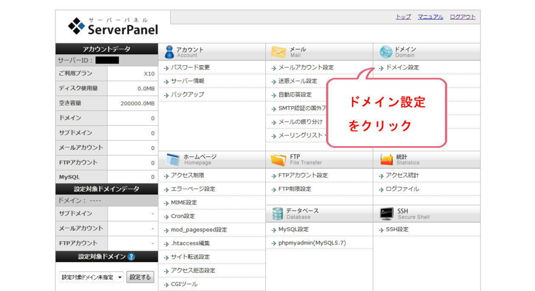The image size is (535, 291).
Task: Open アクセス拒否設定
Action: (x=193, y=271)
